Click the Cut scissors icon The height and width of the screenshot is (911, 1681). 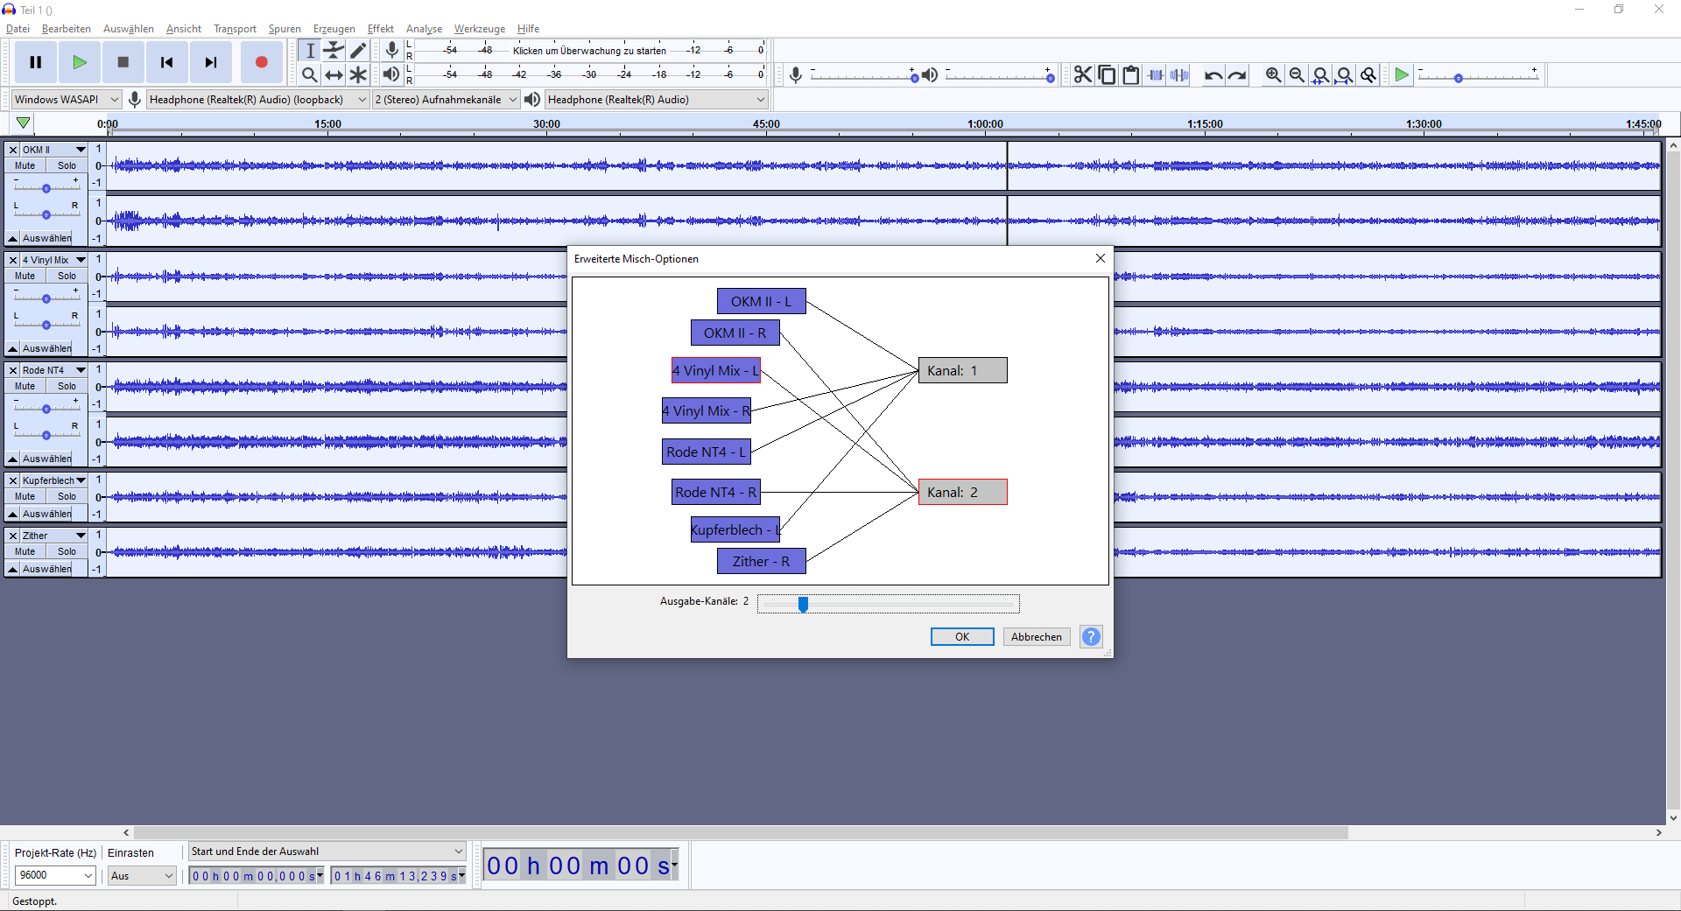pyautogui.click(x=1083, y=75)
